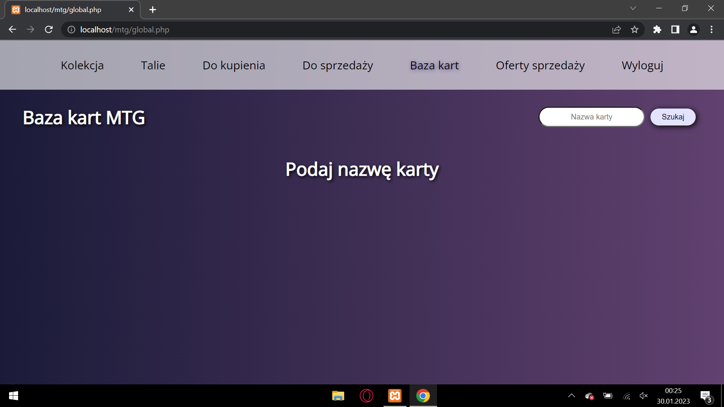Image resolution: width=724 pixels, height=407 pixels.
Task: Open Opera browser from taskbar
Action: [367, 396]
